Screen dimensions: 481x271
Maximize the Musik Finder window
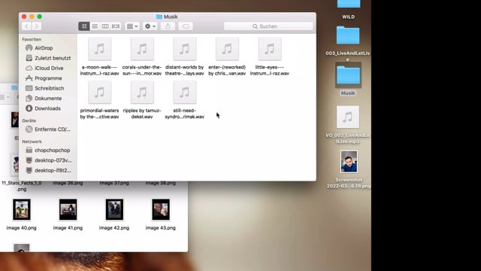[x=40, y=17]
